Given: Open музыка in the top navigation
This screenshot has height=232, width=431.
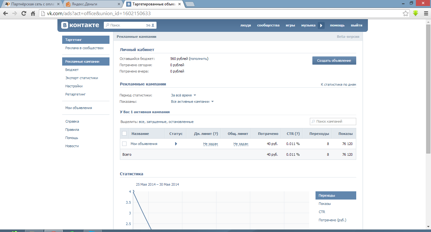Looking at the screenshot, I should click(x=308, y=26).
